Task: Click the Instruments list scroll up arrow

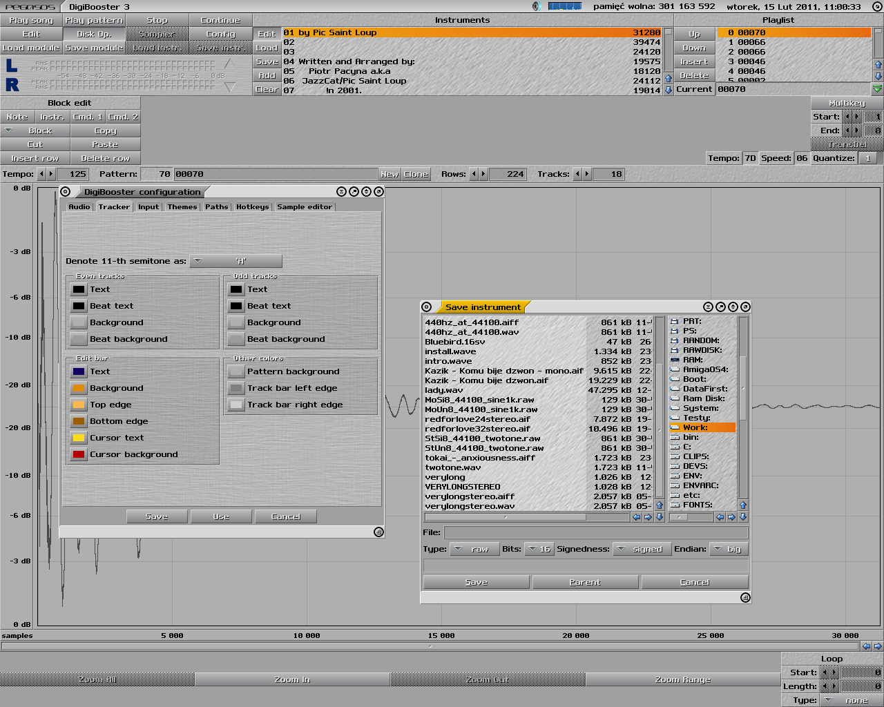Action: tap(669, 79)
